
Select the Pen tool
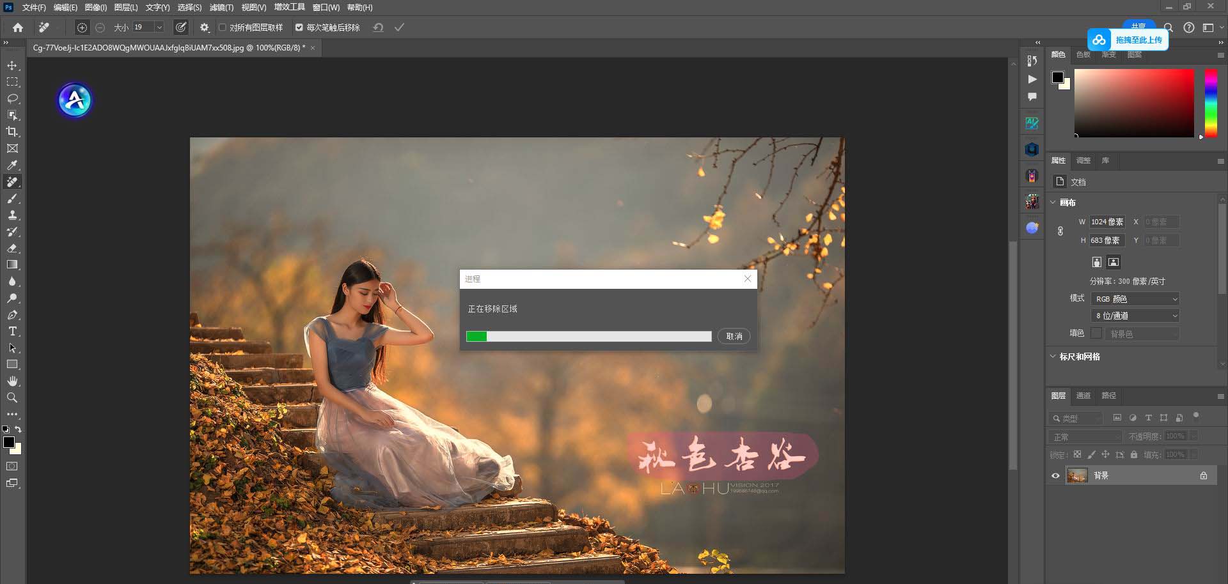pos(12,314)
